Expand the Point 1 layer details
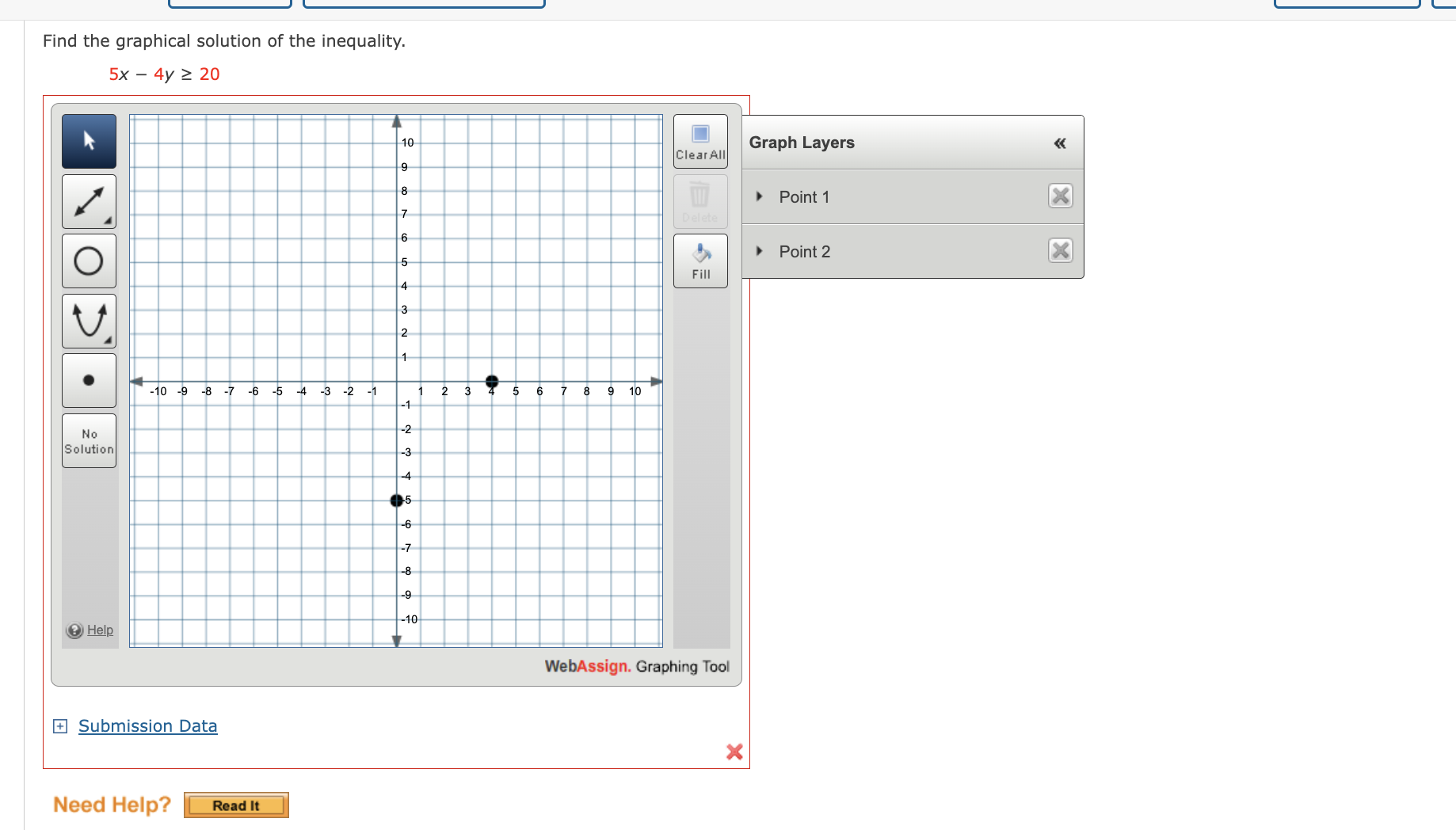 [759, 196]
